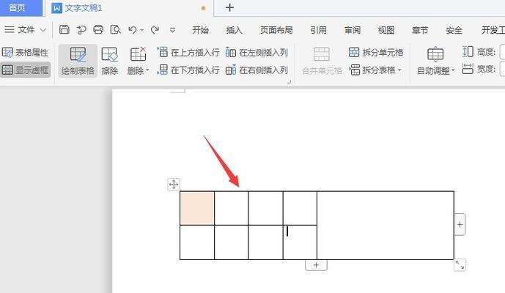
Task: Open 表格属性 table properties
Action: 25,52
